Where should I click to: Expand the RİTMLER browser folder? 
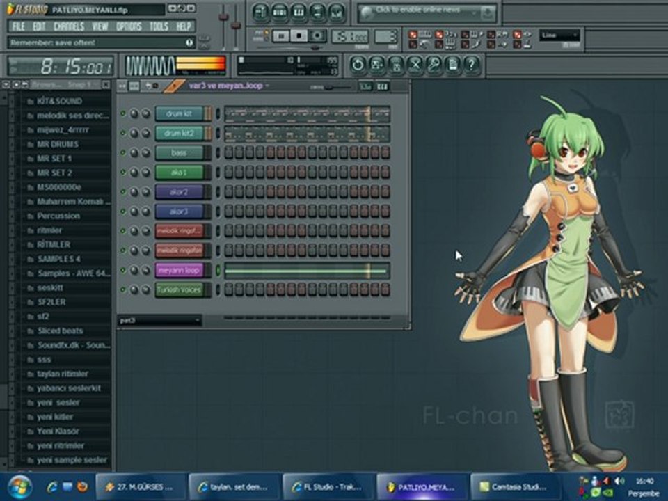[54, 244]
